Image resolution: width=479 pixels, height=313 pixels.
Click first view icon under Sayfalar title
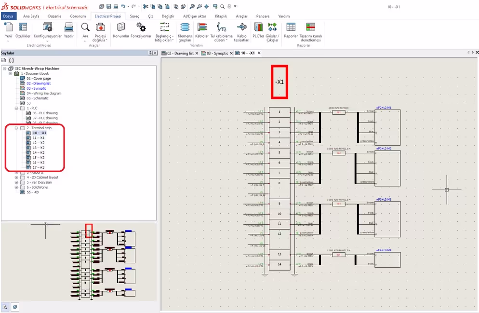(4, 60)
